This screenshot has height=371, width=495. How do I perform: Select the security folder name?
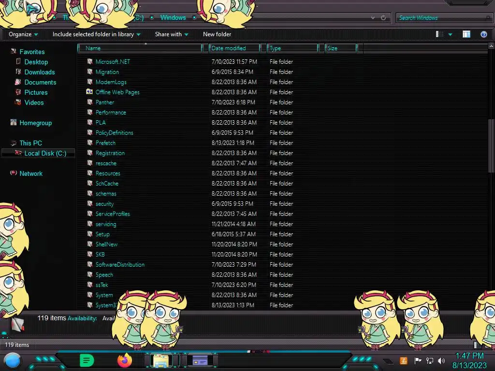pyautogui.click(x=104, y=204)
